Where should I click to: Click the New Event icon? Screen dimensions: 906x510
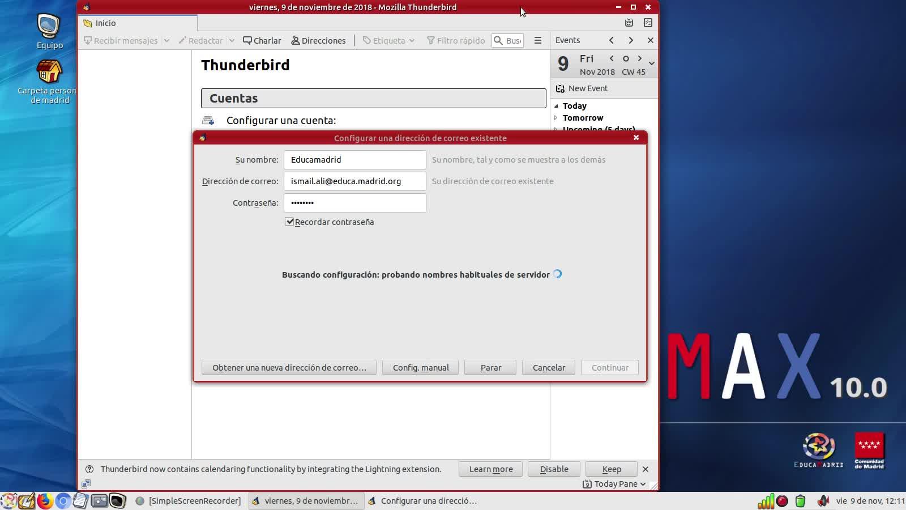tap(560, 88)
